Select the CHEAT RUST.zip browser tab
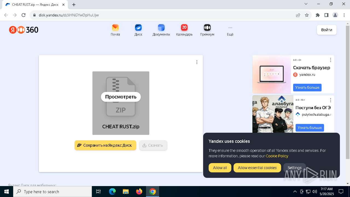This screenshot has height=197, width=350. click(x=35, y=5)
